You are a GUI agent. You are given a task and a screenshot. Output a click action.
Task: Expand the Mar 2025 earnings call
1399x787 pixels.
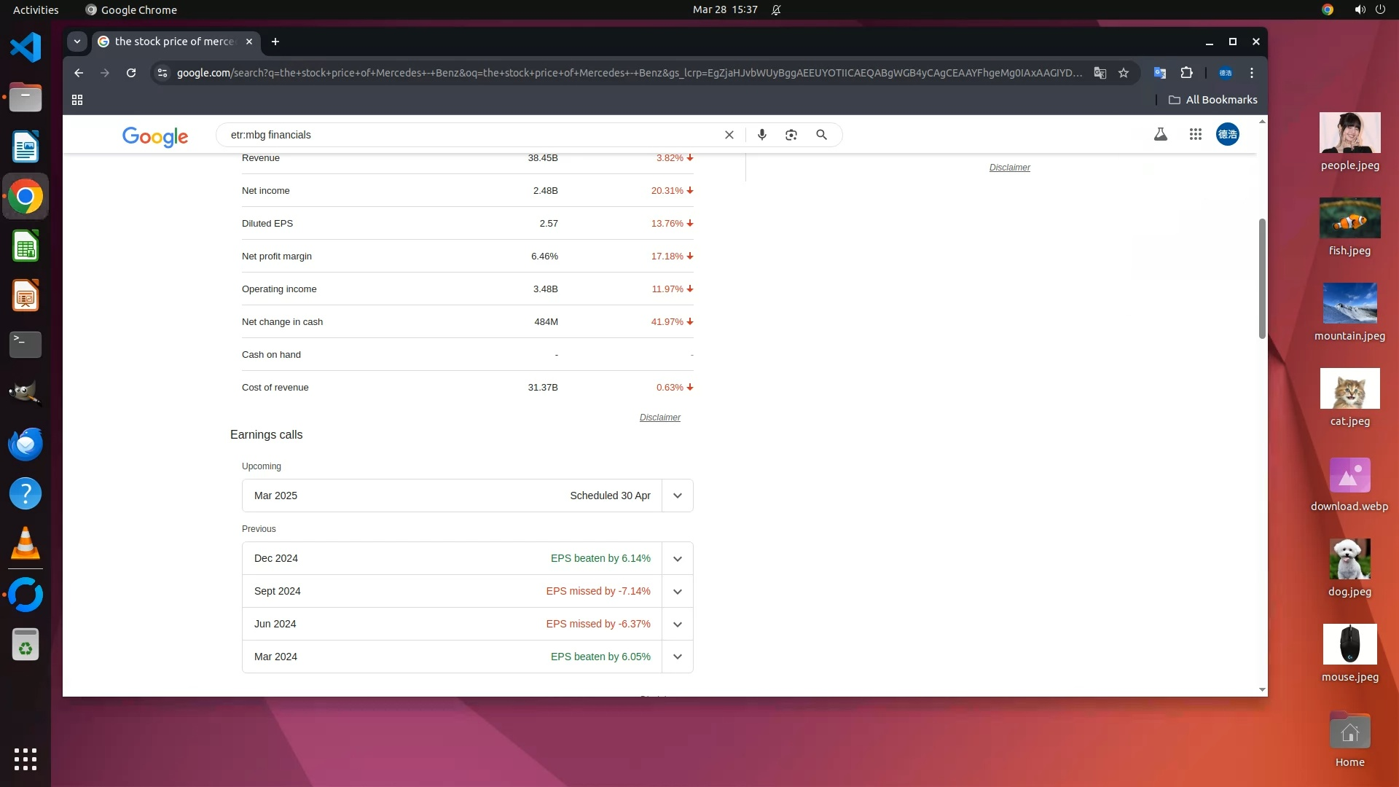(x=677, y=496)
